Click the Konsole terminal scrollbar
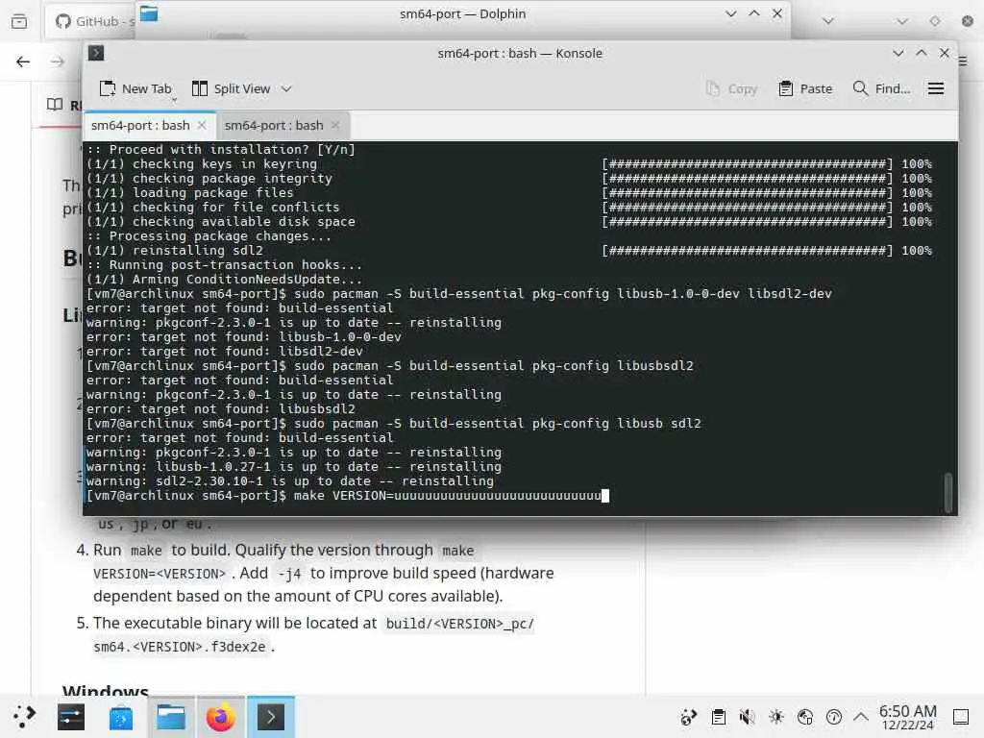Viewport: 984px width, 738px height. (x=948, y=493)
